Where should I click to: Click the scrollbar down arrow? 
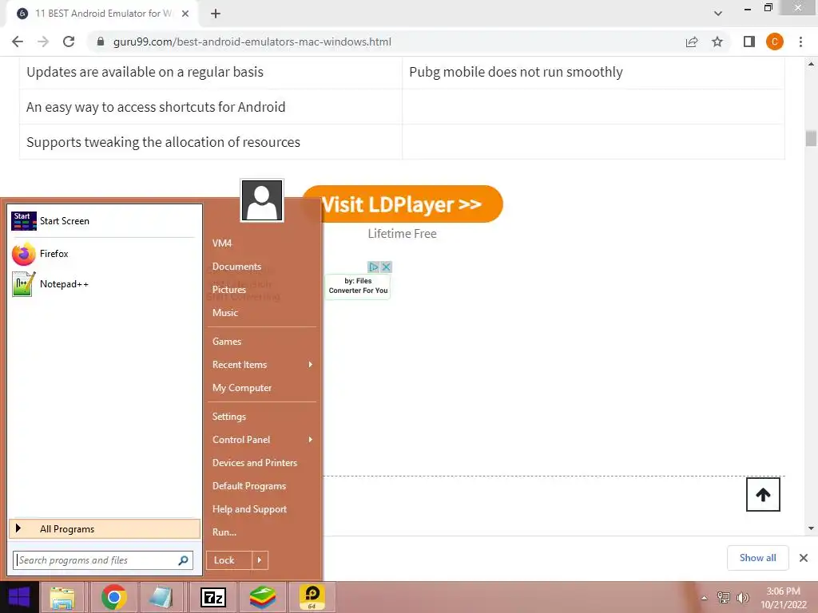tap(811, 528)
